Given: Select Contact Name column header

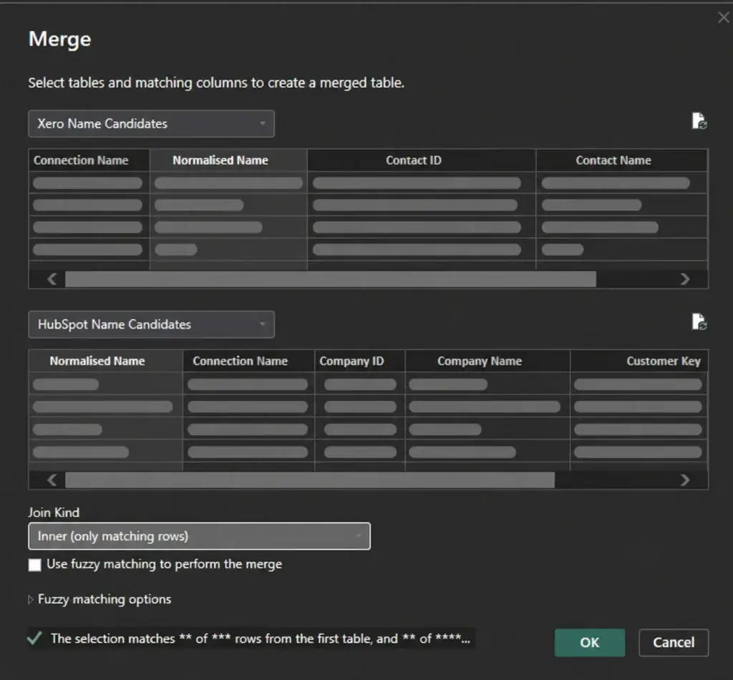Looking at the screenshot, I should click(622, 160).
